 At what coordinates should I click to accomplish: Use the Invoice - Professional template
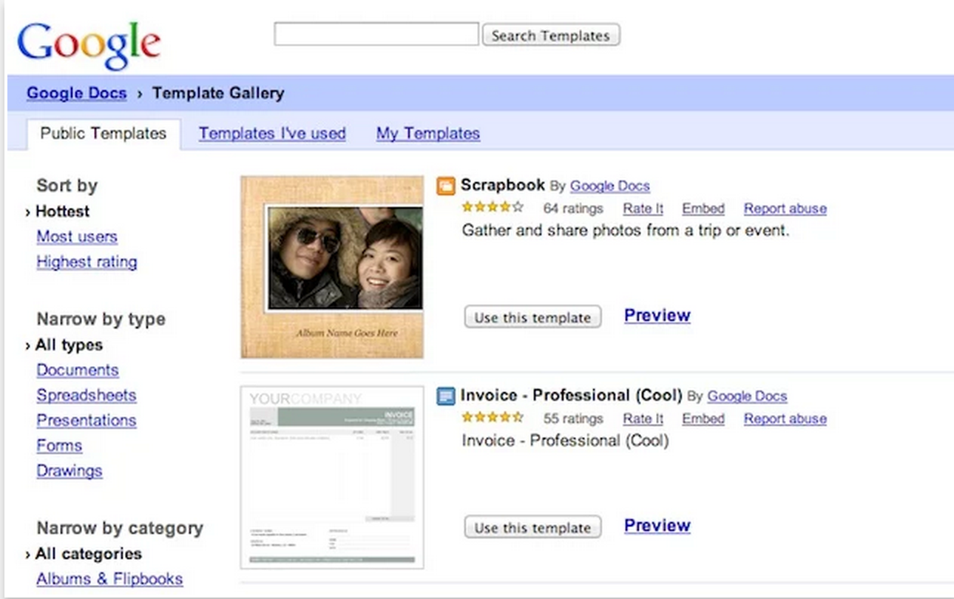click(532, 528)
